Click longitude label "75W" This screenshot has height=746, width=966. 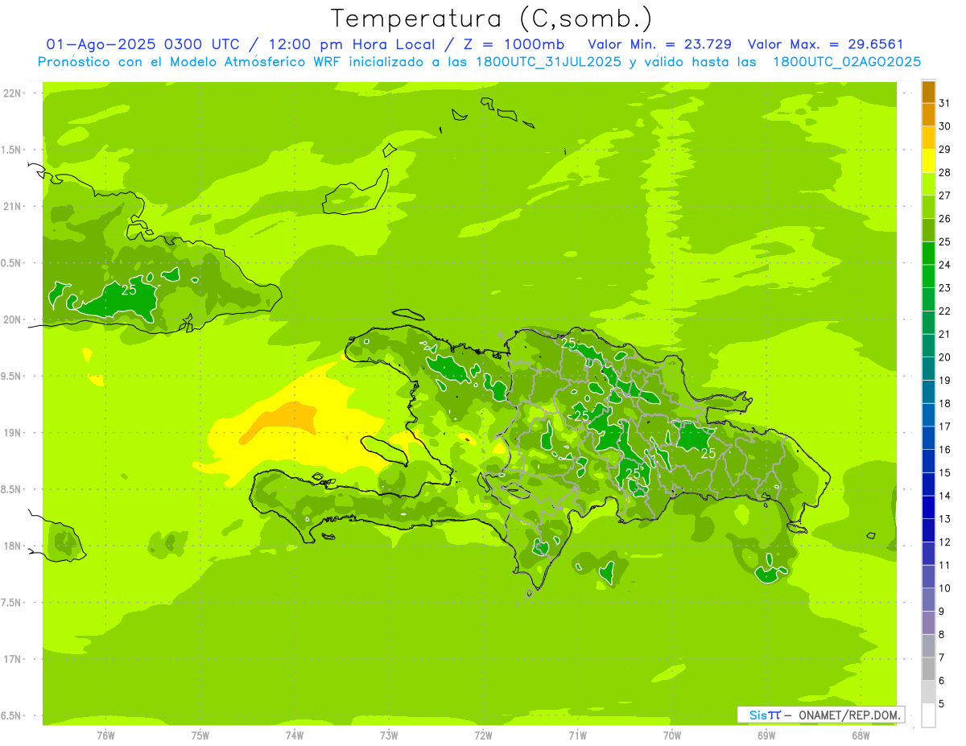coord(200,735)
